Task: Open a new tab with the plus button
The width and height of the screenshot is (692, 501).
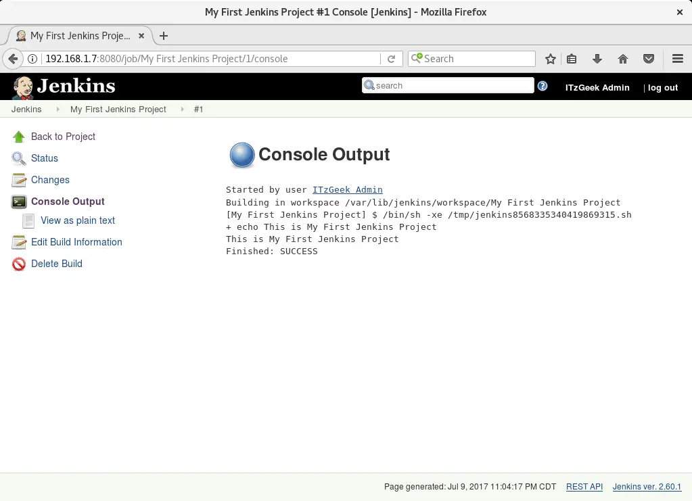Action: click(164, 36)
